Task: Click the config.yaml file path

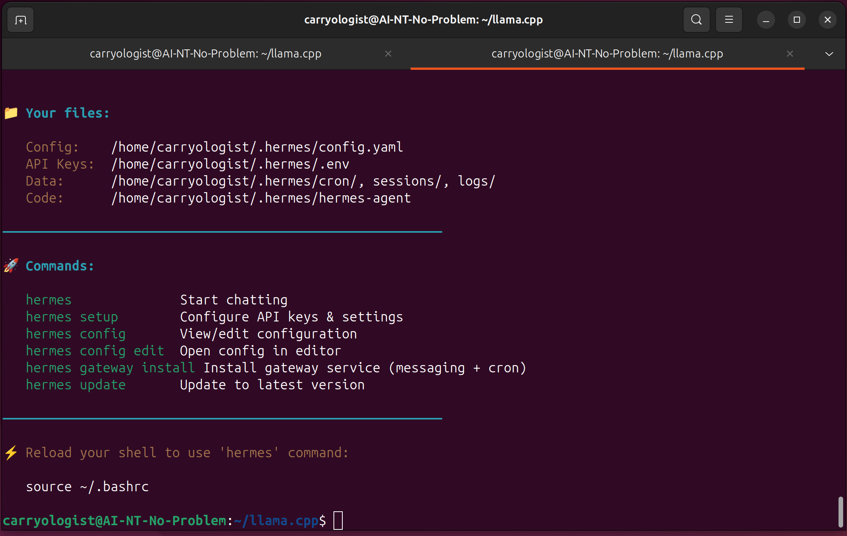Action: [257, 147]
